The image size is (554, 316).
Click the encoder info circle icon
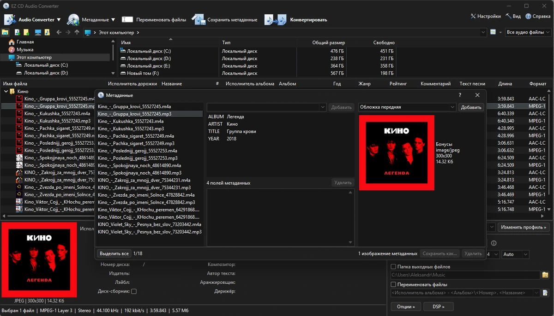pos(494,243)
